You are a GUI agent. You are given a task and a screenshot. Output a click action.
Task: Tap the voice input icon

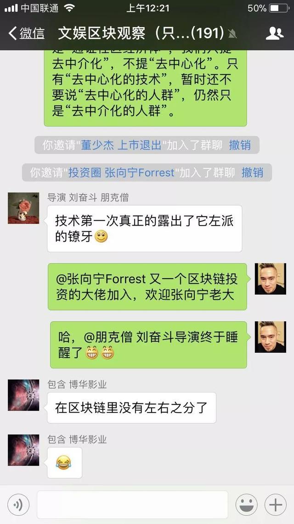point(18,505)
